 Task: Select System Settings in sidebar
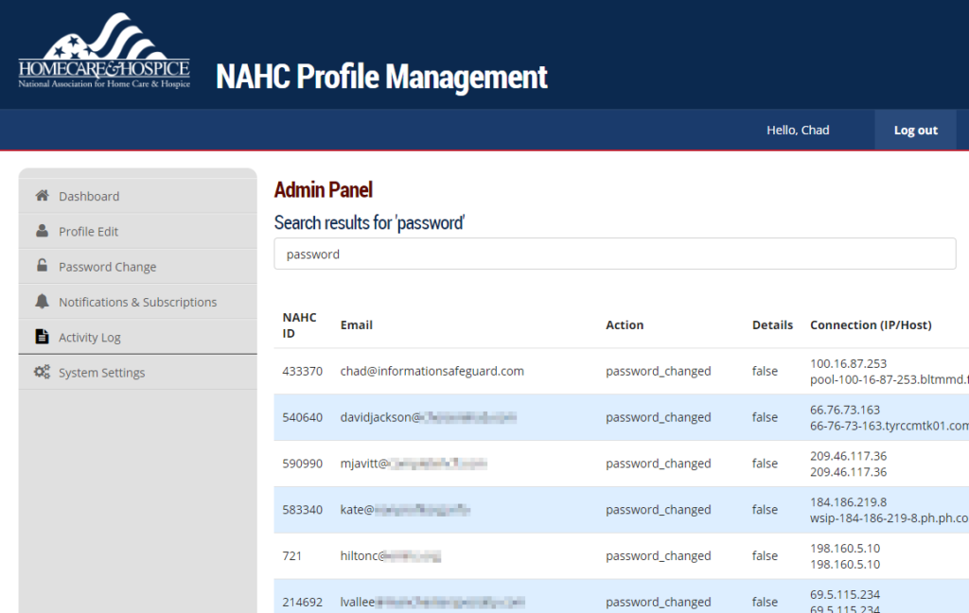pyautogui.click(x=102, y=373)
